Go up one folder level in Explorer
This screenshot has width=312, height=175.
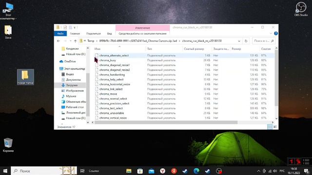click(x=75, y=41)
